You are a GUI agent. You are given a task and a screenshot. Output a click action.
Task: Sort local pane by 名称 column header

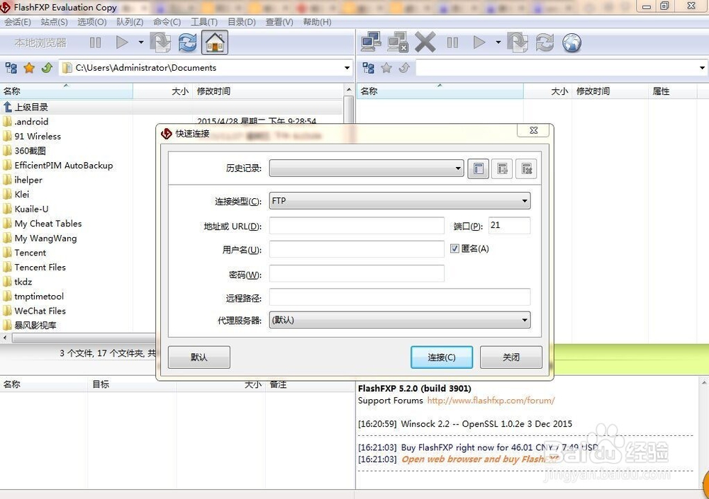(x=67, y=91)
